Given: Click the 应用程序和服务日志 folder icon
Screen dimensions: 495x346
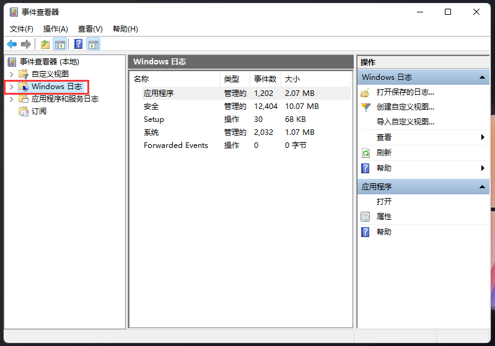Looking at the screenshot, I should point(24,98).
